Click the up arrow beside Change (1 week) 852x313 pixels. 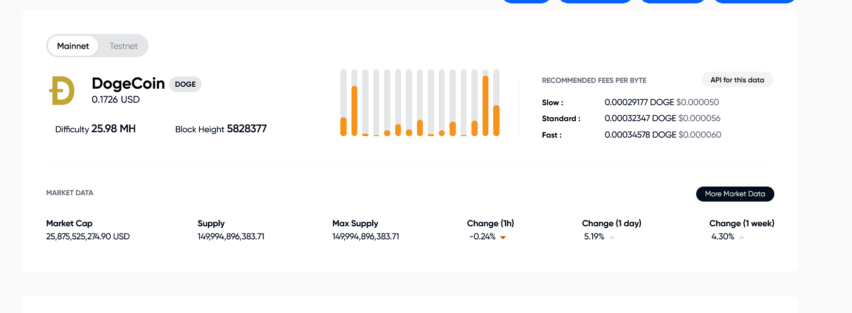click(741, 237)
